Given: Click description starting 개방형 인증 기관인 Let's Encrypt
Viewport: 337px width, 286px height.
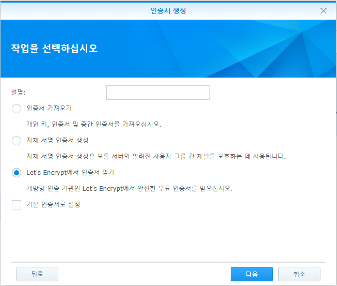Looking at the screenshot, I should [130, 188].
